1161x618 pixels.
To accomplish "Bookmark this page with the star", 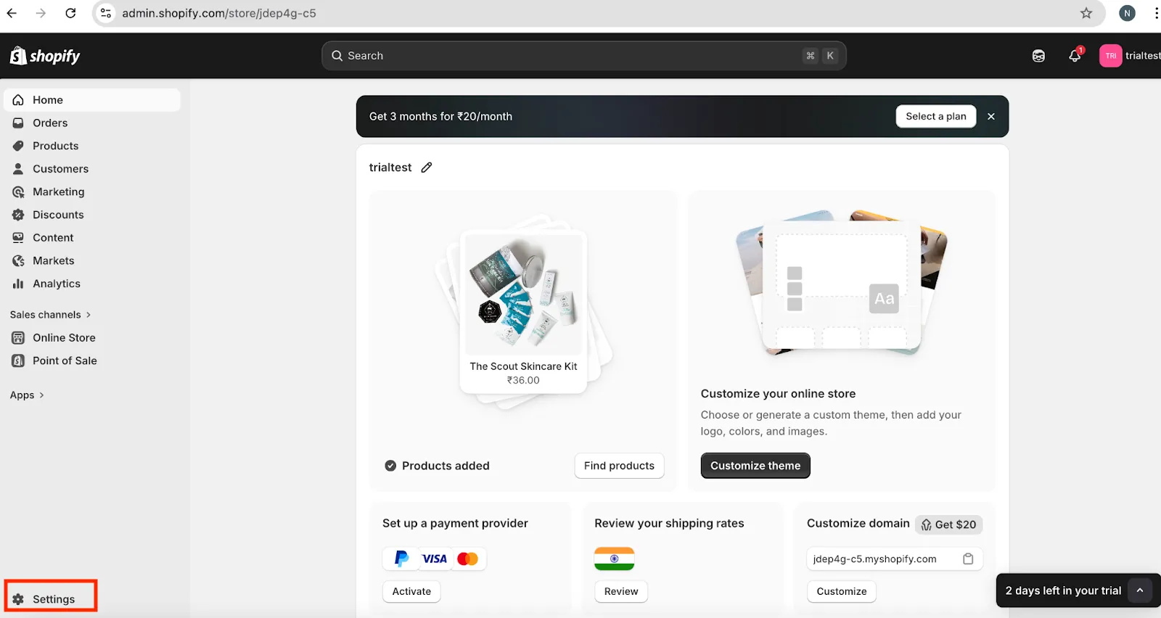I will click(1086, 13).
